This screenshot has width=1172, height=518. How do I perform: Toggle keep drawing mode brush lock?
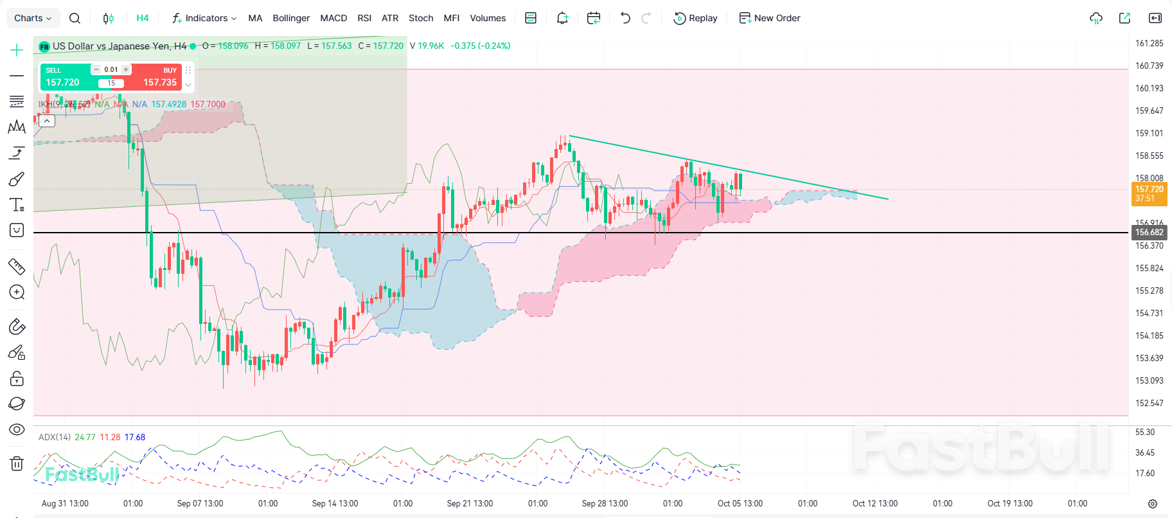17,352
